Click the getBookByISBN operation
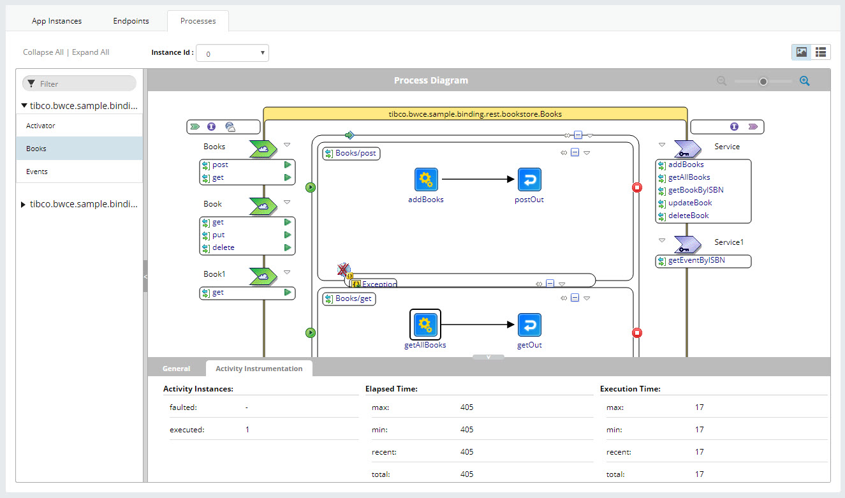Screen dimensions: 845x498 [x=696, y=190]
